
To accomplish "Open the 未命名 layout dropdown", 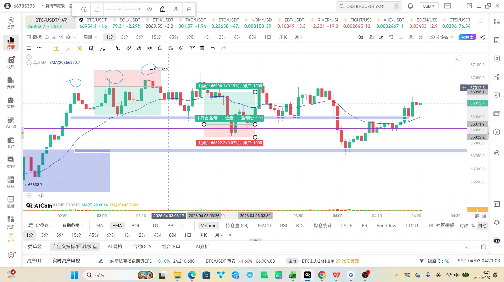I will click(x=441, y=37).
